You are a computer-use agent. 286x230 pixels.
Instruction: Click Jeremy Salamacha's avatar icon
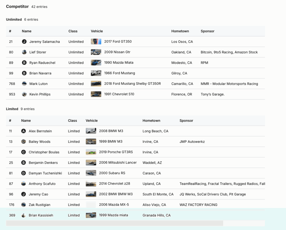pyautogui.click(x=24, y=42)
